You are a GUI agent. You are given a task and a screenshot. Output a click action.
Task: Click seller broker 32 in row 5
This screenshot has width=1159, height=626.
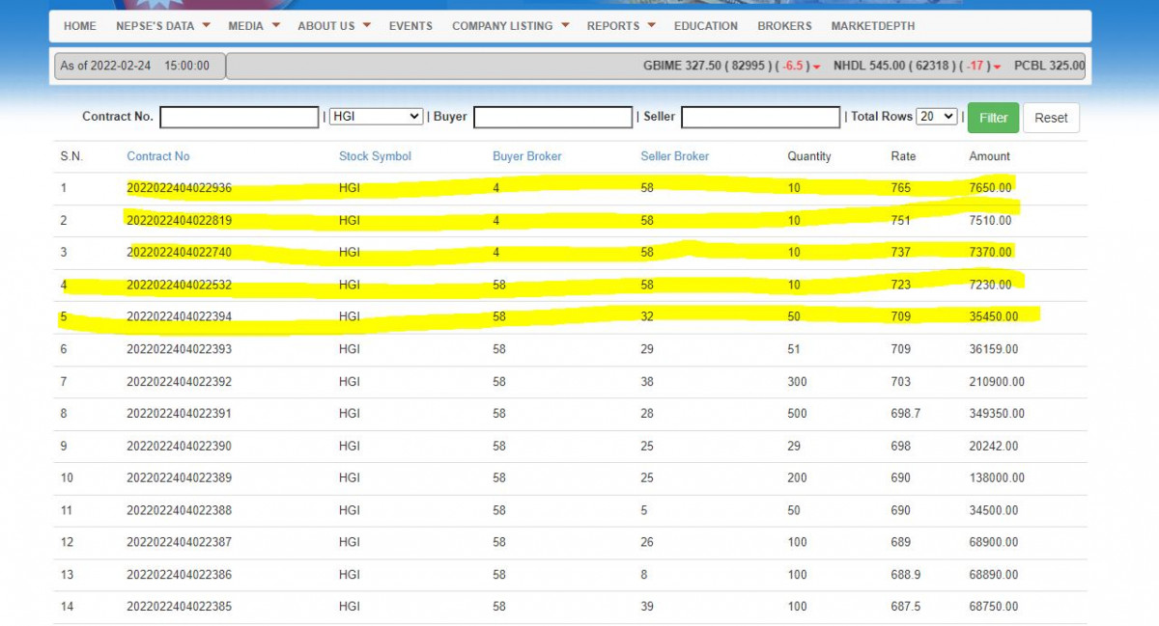coord(647,316)
